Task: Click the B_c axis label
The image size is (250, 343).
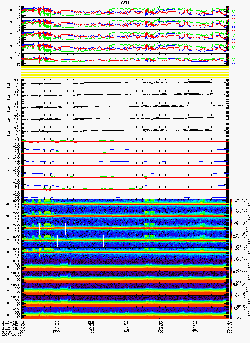Action: coord(11,36)
